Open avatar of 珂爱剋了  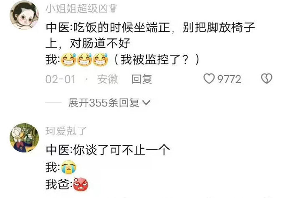(24, 138)
